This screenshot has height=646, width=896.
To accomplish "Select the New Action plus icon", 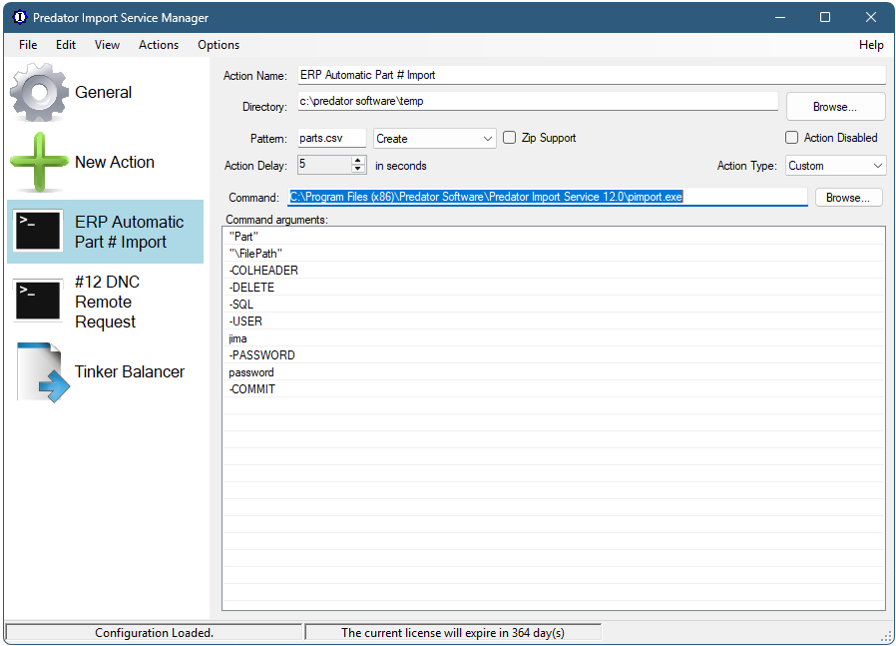I will [38, 161].
